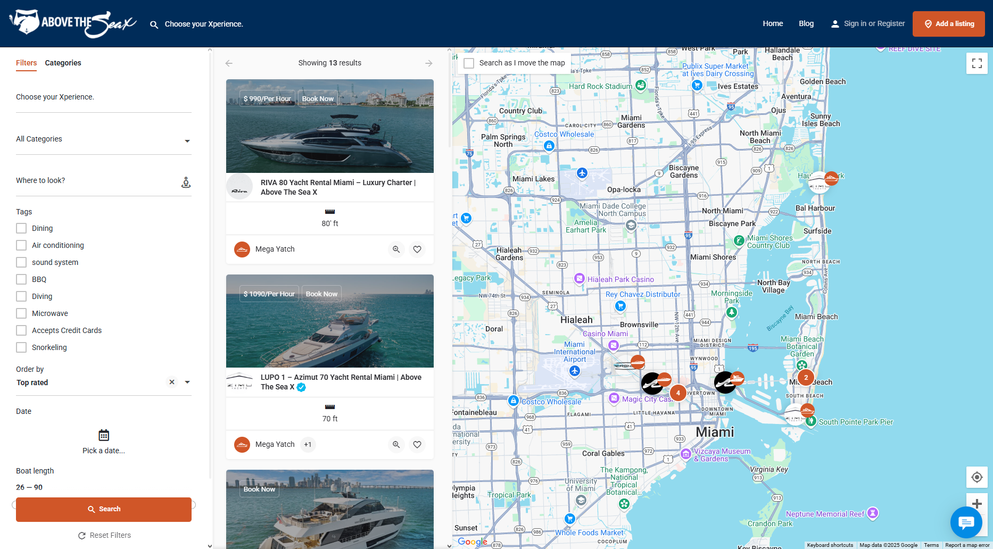Click the Add a listing button
The image size is (993, 549).
tap(949, 24)
